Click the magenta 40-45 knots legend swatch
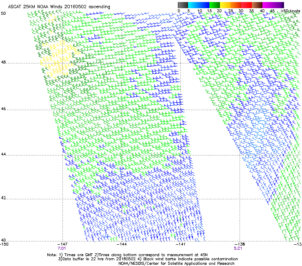 tap(268, 5)
